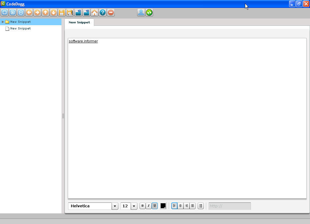Restore down the CodeDogg window
Image resolution: width=310 pixels, height=224 pixels.
pos(299,4)
